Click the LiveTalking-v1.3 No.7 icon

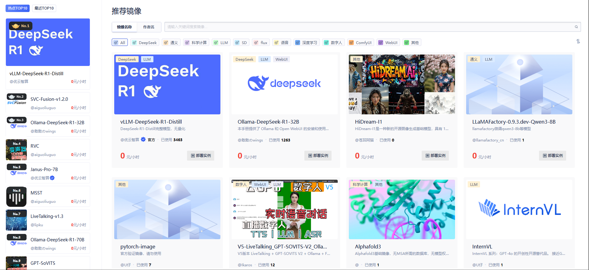coord(16,220)
